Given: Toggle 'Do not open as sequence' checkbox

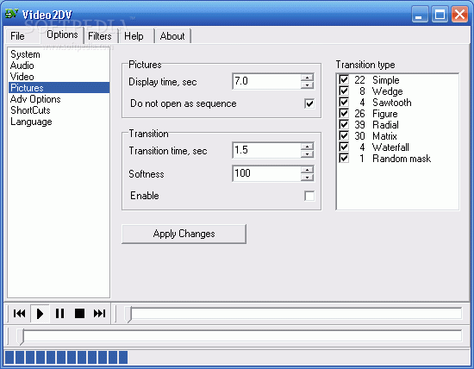Looking at the screenshot, I should click(x=309, y=103).
